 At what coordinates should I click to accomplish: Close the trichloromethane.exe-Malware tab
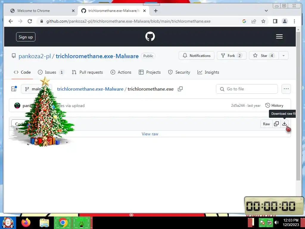pyautogui.click(x=144, y=11)
